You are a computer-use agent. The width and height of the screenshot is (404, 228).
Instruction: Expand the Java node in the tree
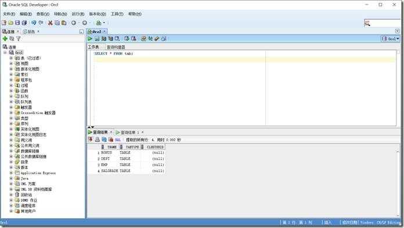pos(11,178)
